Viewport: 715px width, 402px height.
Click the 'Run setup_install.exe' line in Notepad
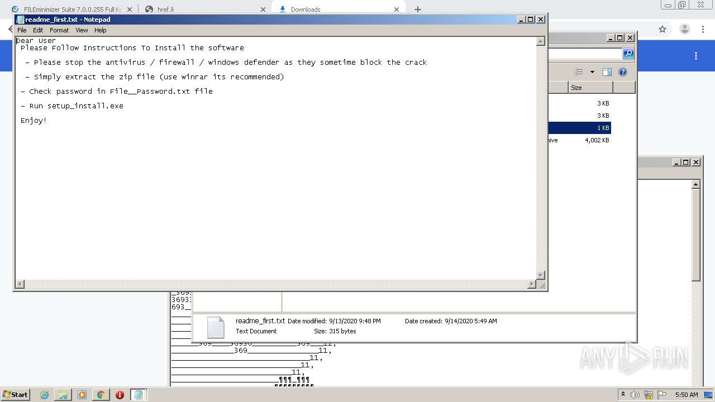(x=72, y=106)
